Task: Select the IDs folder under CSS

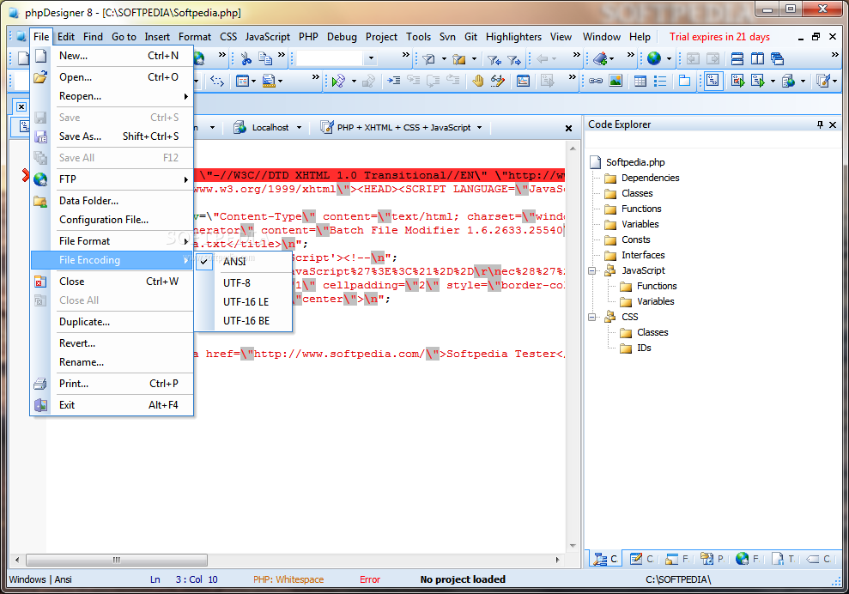Action: (644, 349)
